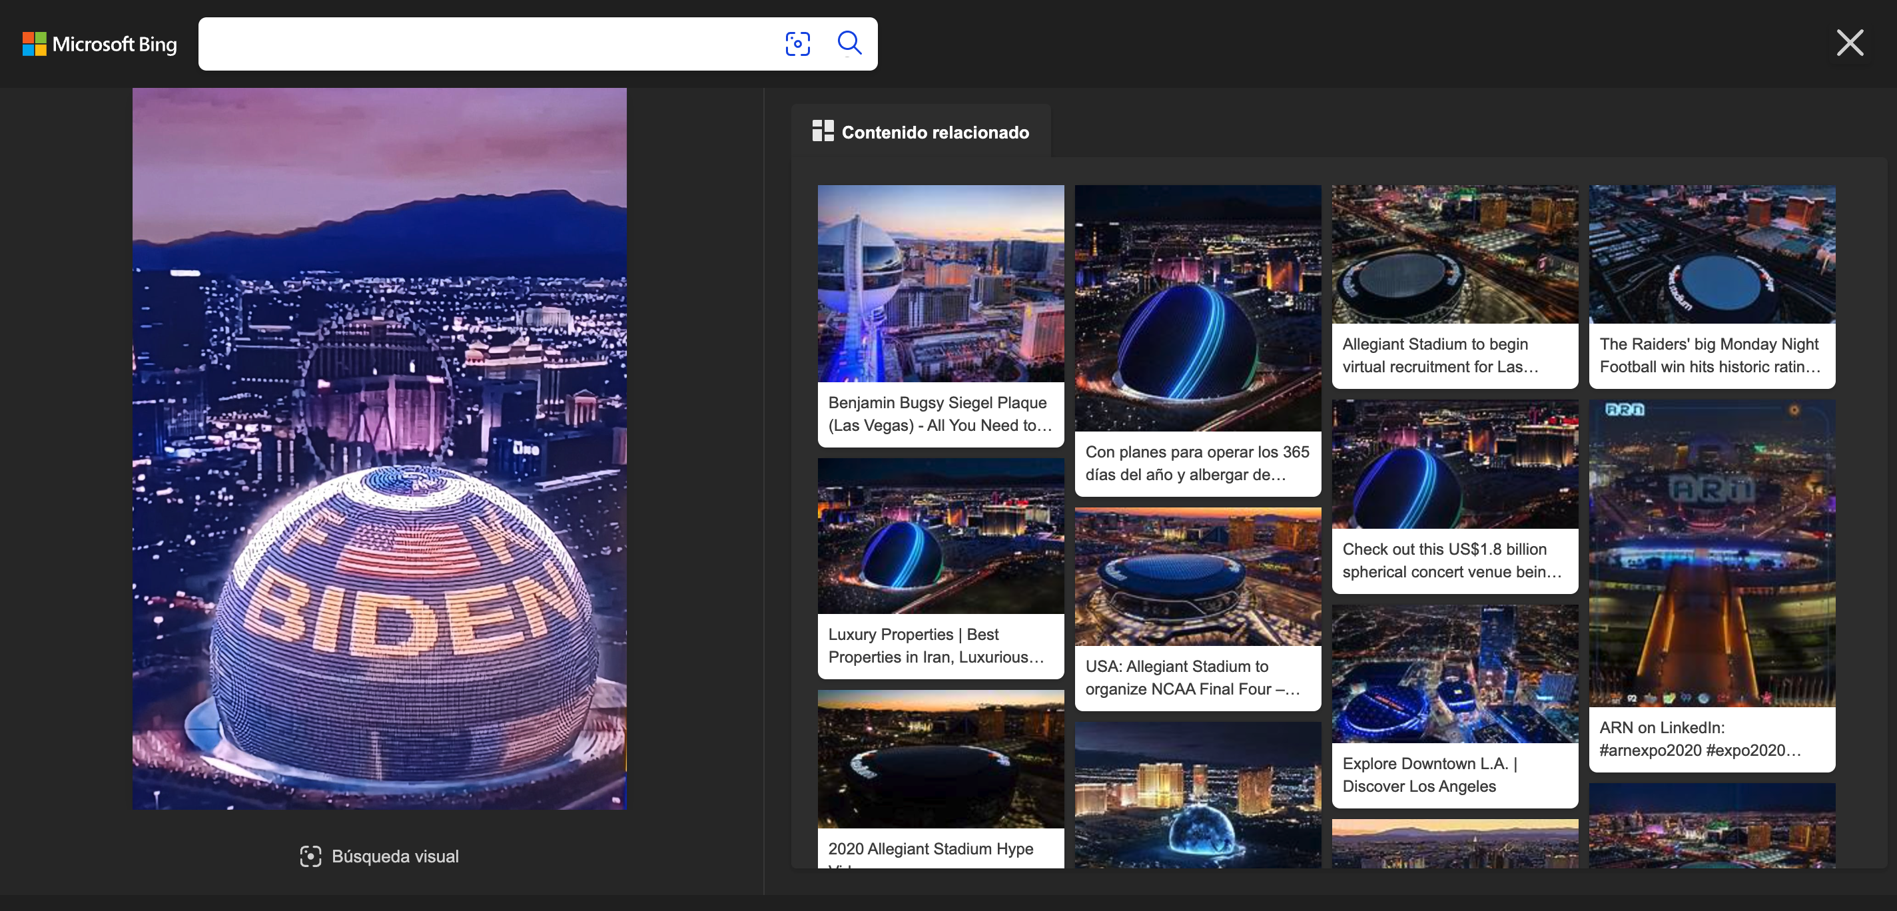The height and width of the screenshot is (911, 1897).
Task: Click the Microsoft Bing logo
Action: click(99, 44)
